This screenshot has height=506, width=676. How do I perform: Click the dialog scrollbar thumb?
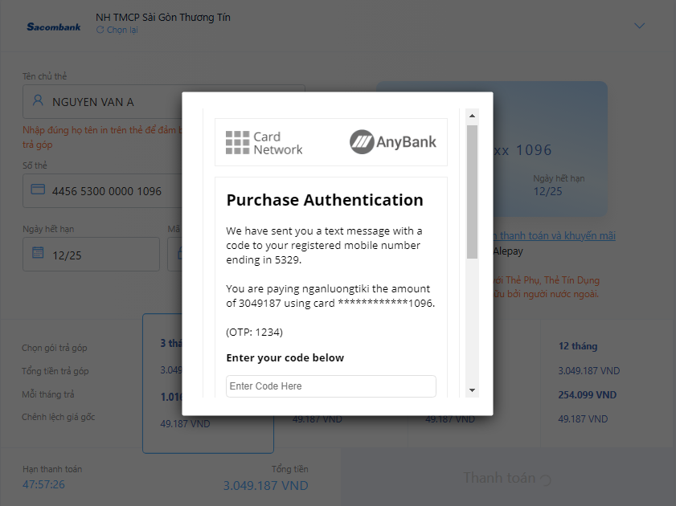[x=472, y=192]
